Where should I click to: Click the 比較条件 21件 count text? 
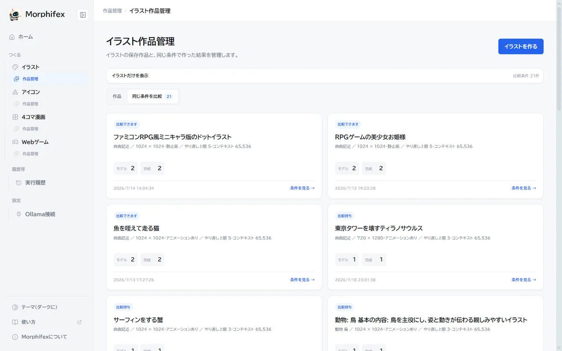click(x=526, y=76)
